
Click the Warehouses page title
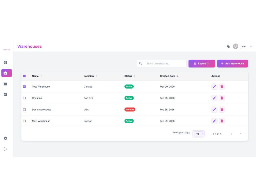(x=29, y=46)
